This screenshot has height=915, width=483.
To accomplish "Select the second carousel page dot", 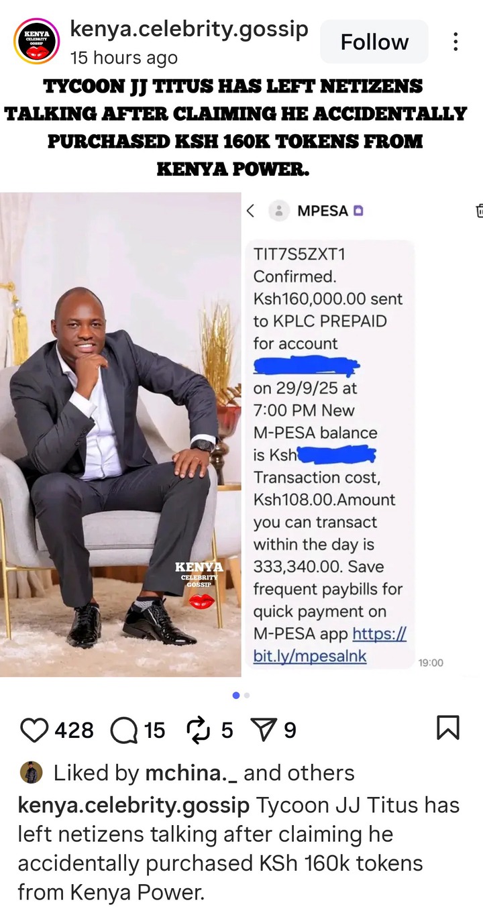I will click(x=247, y=696).
